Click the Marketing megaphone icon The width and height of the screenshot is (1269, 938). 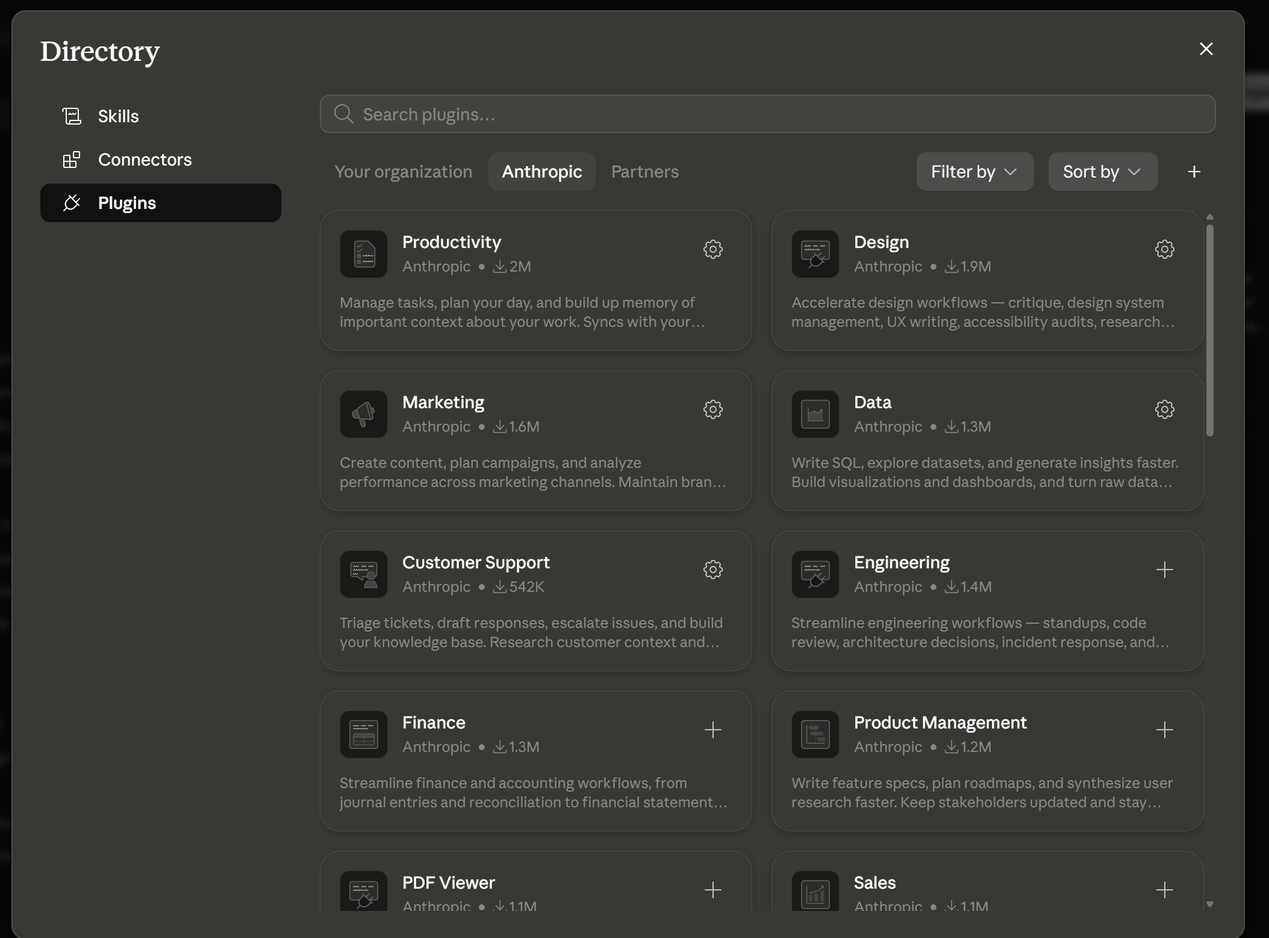[x=363, y=414]
